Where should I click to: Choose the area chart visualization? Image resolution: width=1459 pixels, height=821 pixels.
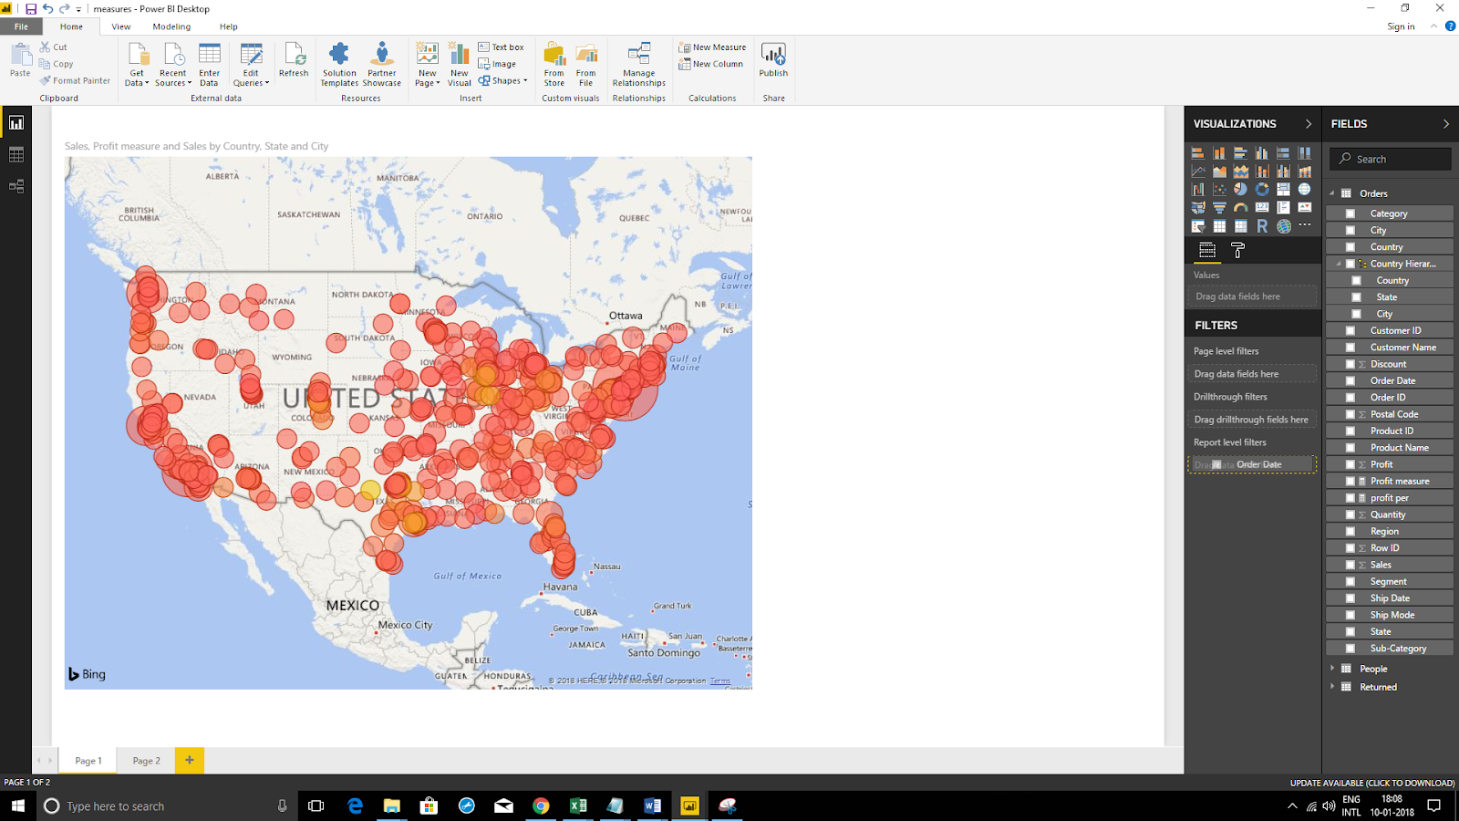(x=1219, y=171)
